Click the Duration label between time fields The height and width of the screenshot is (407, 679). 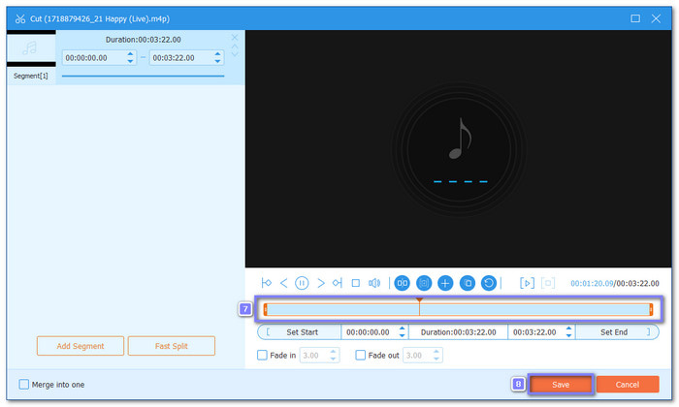point(459,332)
